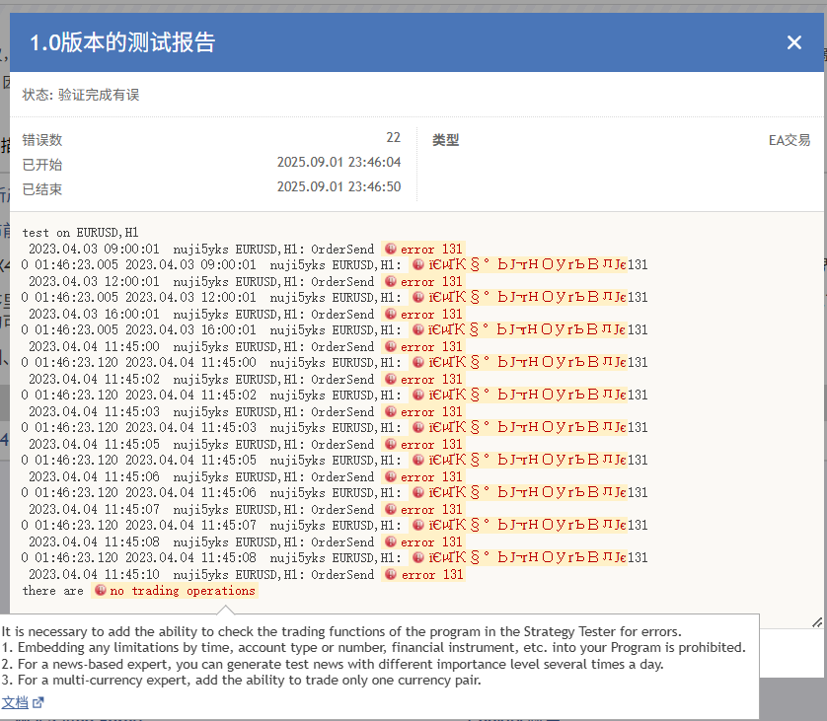Click the dialog title 1.0版本的测试报告
The width and height of the screenshot is (827, 721).
122,42
